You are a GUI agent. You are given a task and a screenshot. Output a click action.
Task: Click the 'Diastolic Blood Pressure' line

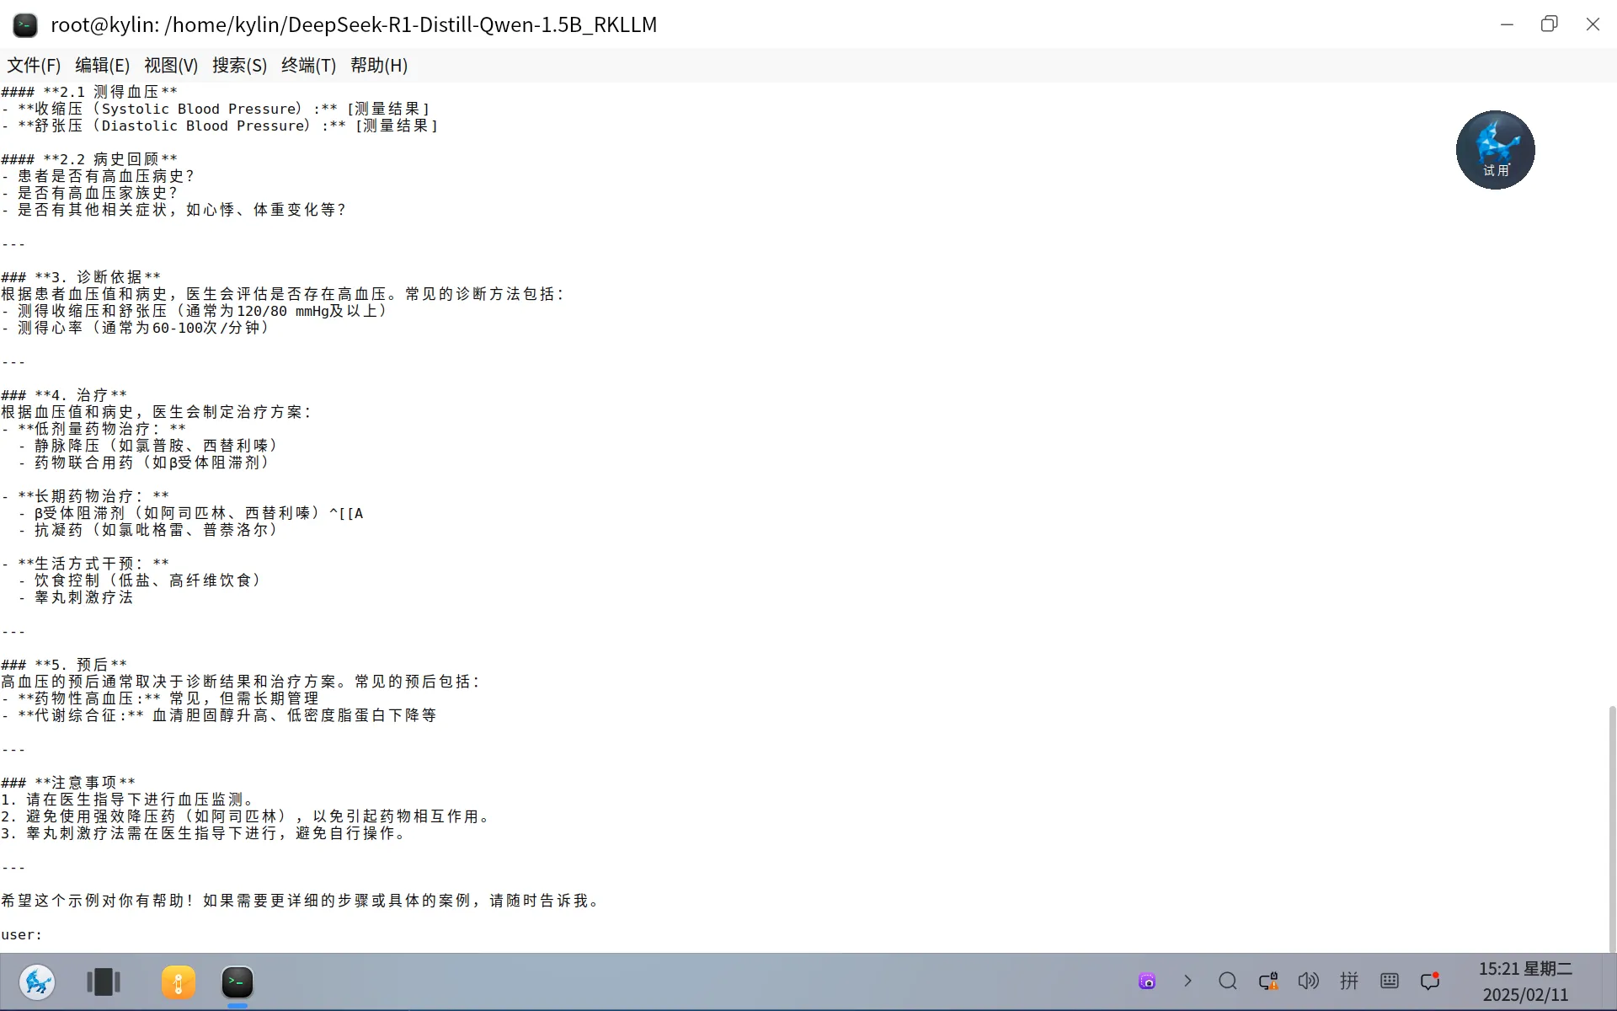point(220,126)
